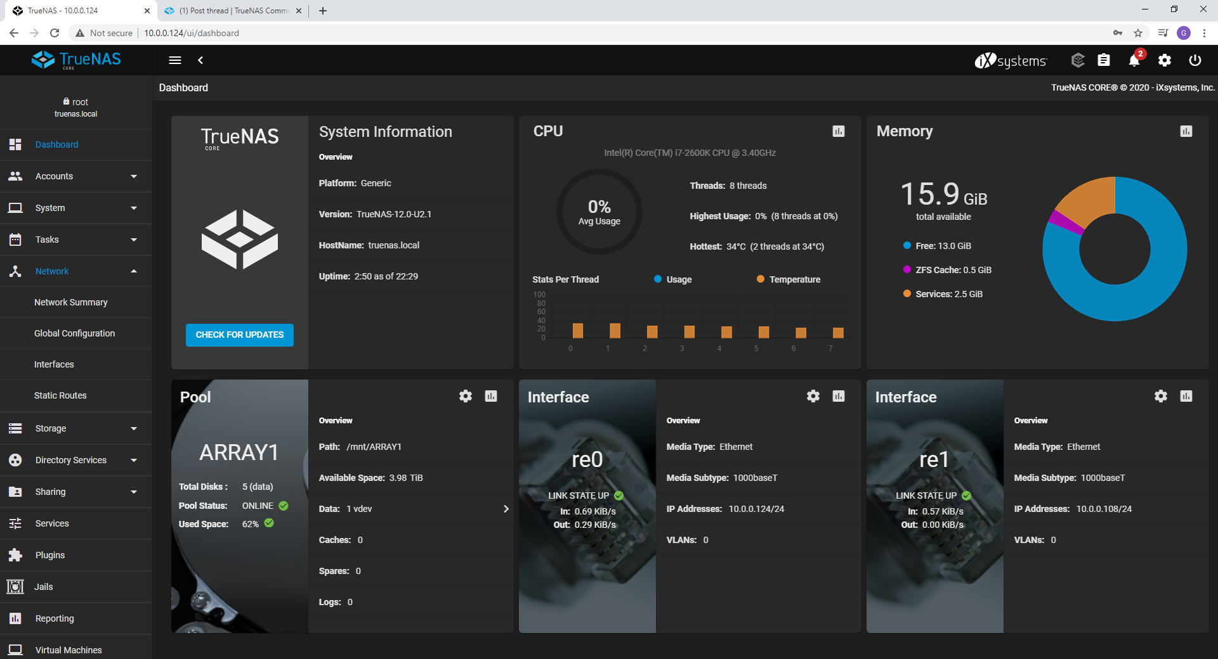This screenshot has height=659, width=1218.
Task: Click the Services 2.5 GiB legend entry
Action: [943, 294]
